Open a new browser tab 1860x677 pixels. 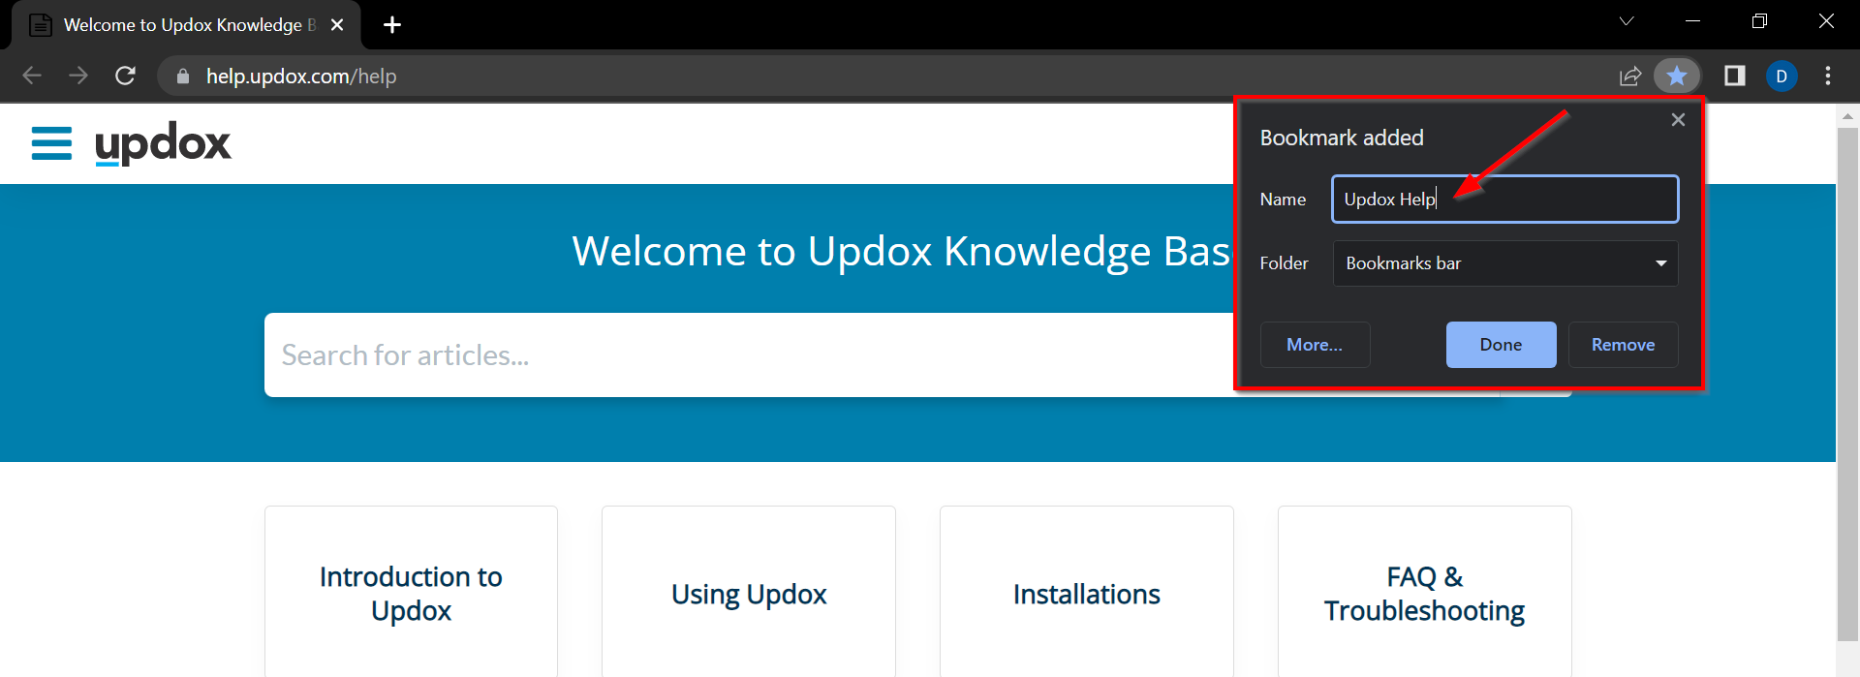point(392,25)
